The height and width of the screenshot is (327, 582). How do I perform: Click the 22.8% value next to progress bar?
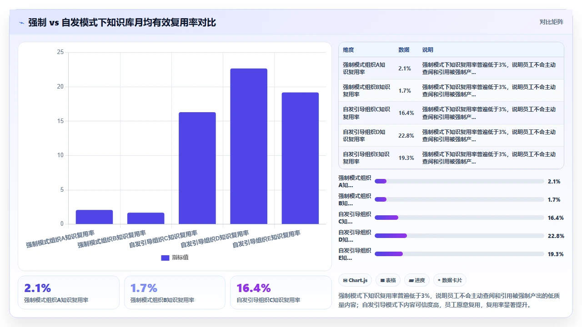coord(556,236)
